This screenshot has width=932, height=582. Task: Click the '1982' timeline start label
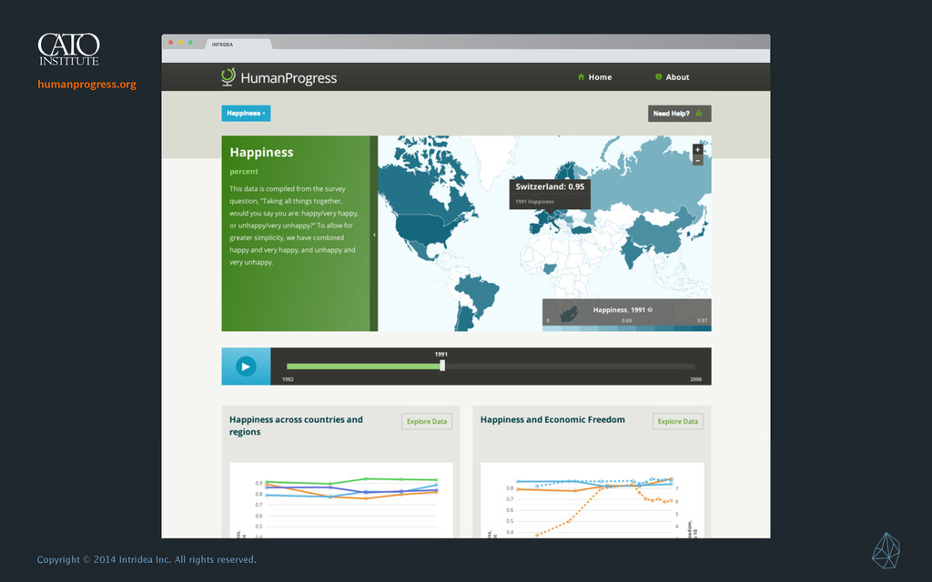pos(288,379)
